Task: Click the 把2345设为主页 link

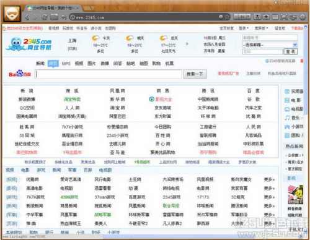Action: [x=24, y=28]
